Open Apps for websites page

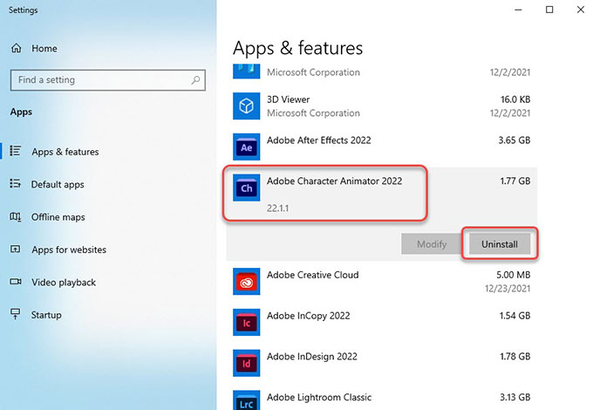(x=69, y=249)
